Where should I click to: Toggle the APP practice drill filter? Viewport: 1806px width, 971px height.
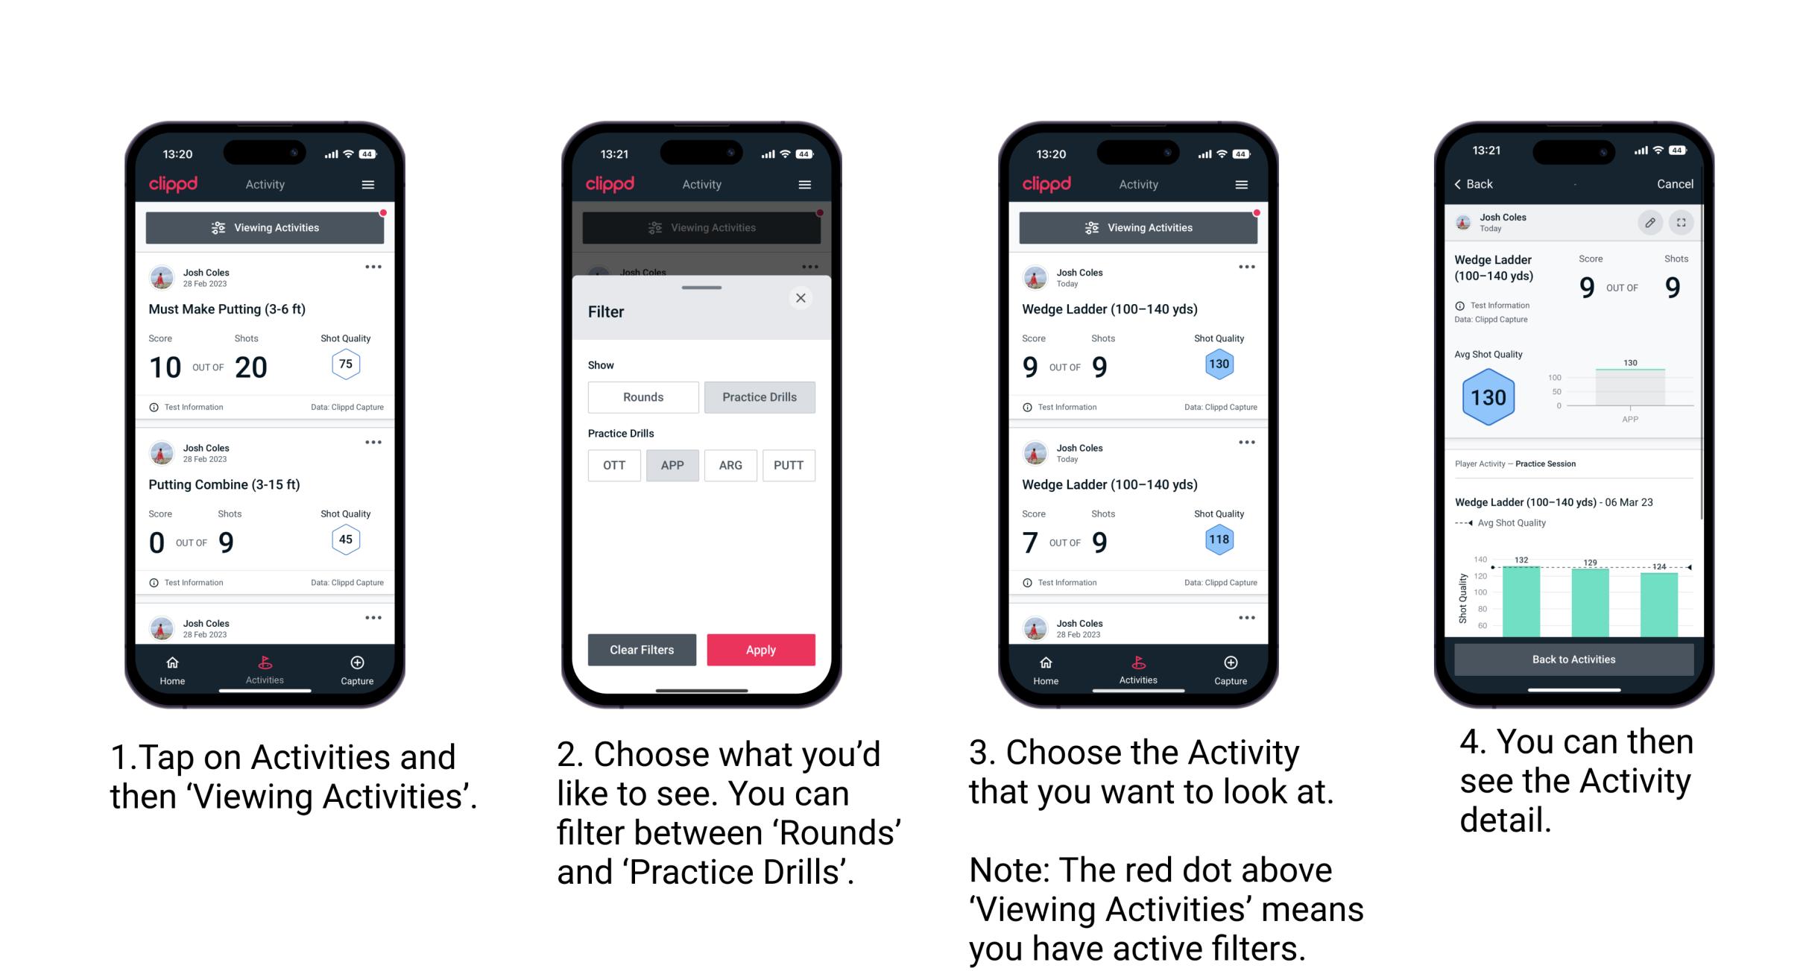click(x=673, y=465)
